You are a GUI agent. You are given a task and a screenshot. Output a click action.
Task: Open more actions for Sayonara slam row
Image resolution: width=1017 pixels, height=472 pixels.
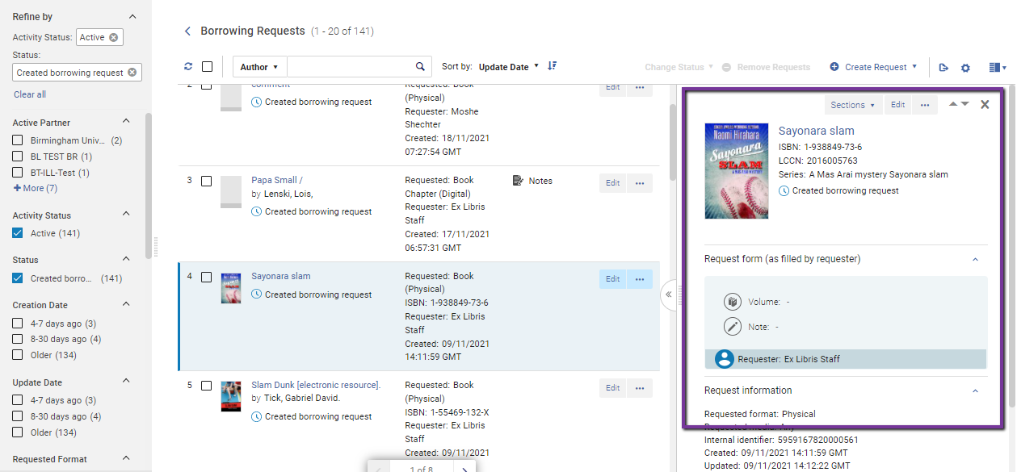[640, 279]
